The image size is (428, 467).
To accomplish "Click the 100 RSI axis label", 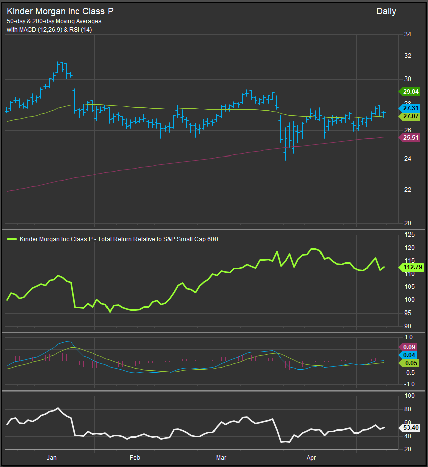I will click(x=409, y=396).
